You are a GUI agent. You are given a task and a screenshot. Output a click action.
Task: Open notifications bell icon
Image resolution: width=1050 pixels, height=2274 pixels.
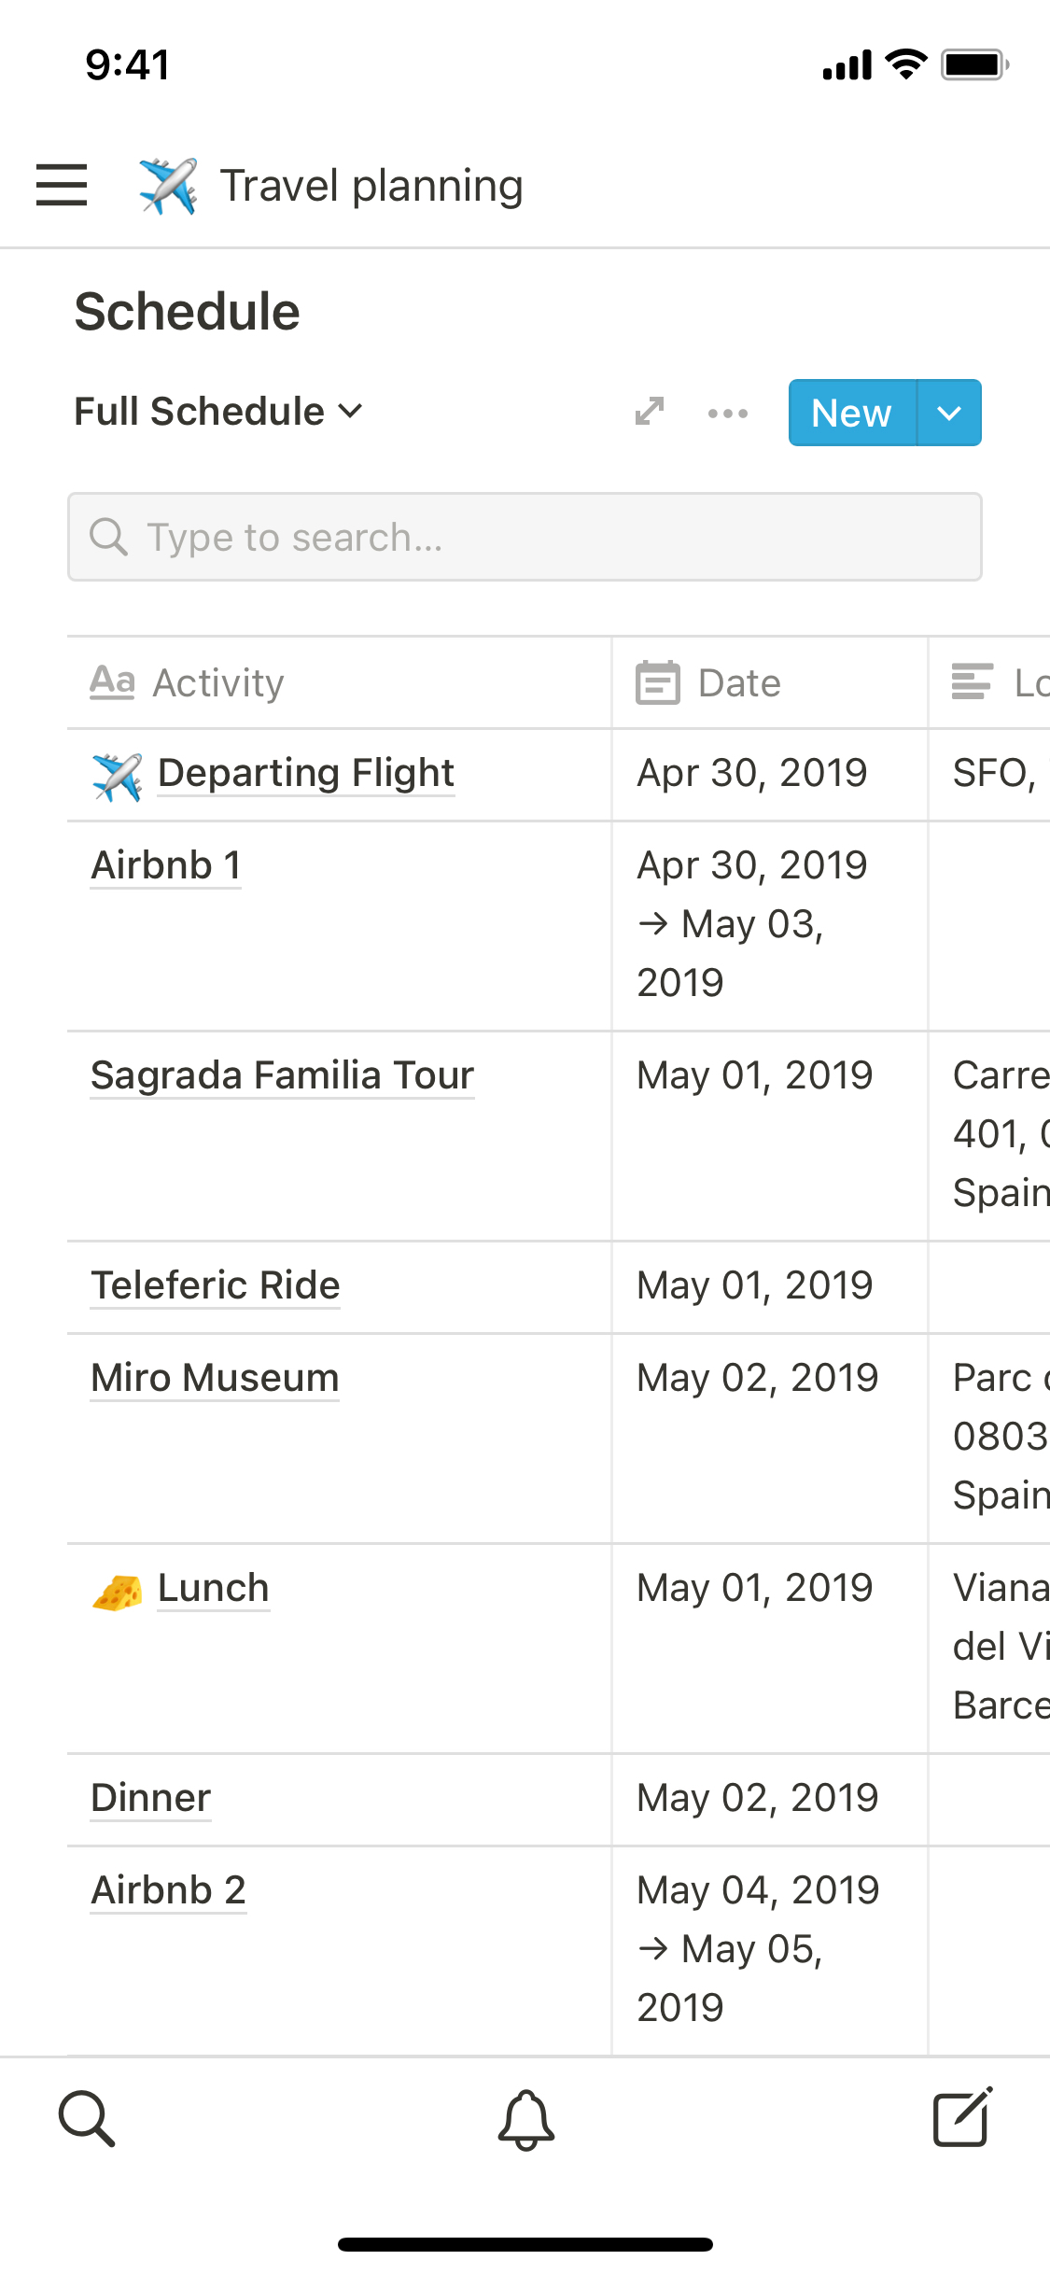[x=525, y=2119]
